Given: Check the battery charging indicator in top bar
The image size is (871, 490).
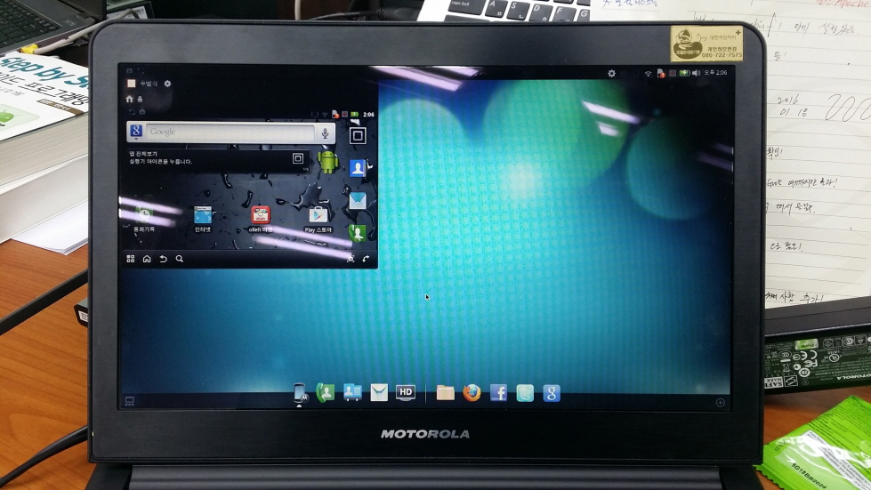Looking at the screenshot, I should [684, 73].
